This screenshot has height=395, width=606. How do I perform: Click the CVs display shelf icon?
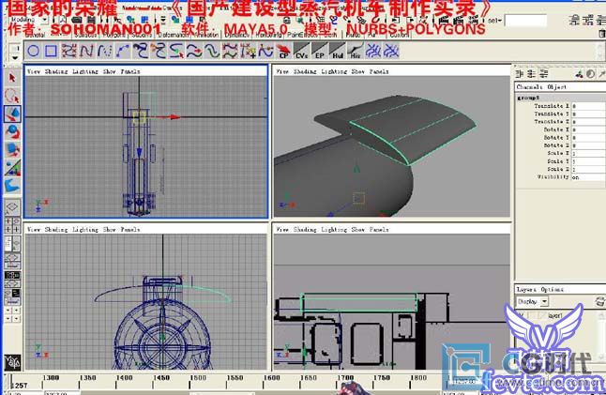tap(301, 51)
